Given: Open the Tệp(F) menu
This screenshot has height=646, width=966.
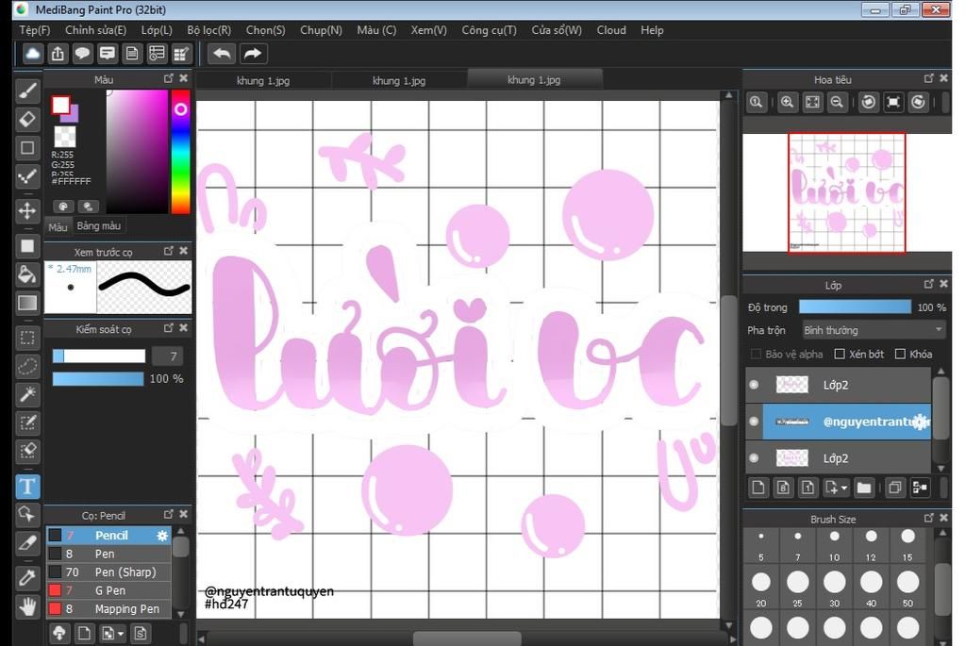Looking at the screenshot, I should [x=35, y=30].
